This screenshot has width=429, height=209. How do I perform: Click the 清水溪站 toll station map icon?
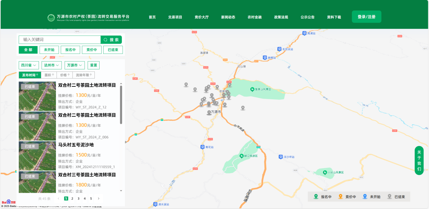(x=155, y=204)
